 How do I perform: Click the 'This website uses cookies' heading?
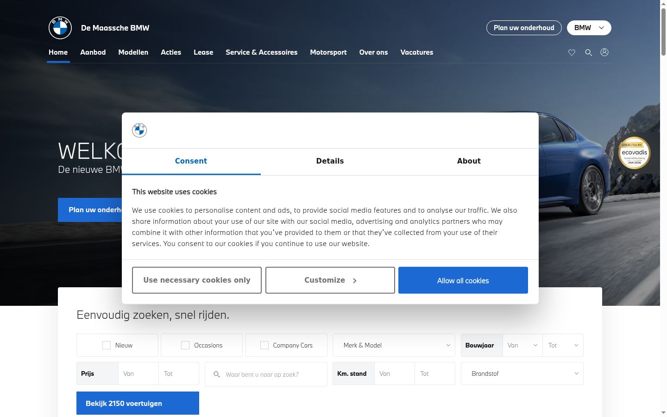click(174, 192)
